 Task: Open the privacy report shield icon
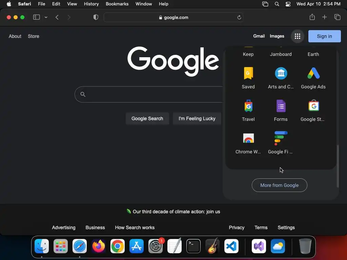tap(96, 17)
